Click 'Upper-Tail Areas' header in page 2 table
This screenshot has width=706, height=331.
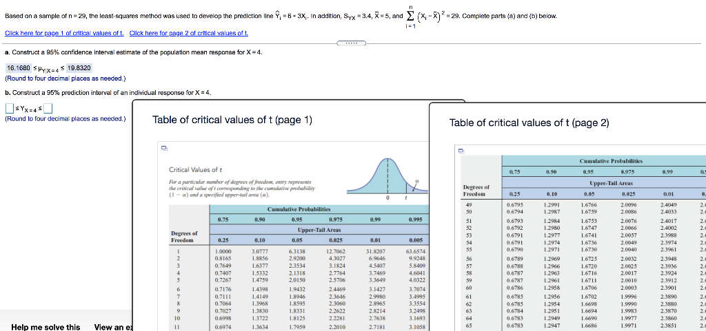pos(611,184)
